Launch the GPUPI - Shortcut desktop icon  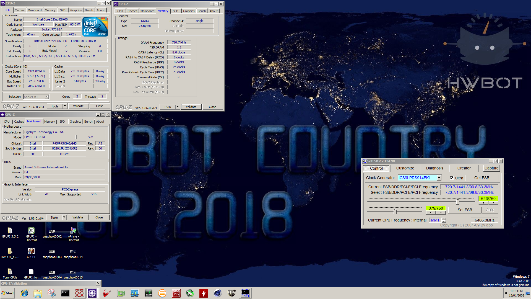click(x=31, y=234)
